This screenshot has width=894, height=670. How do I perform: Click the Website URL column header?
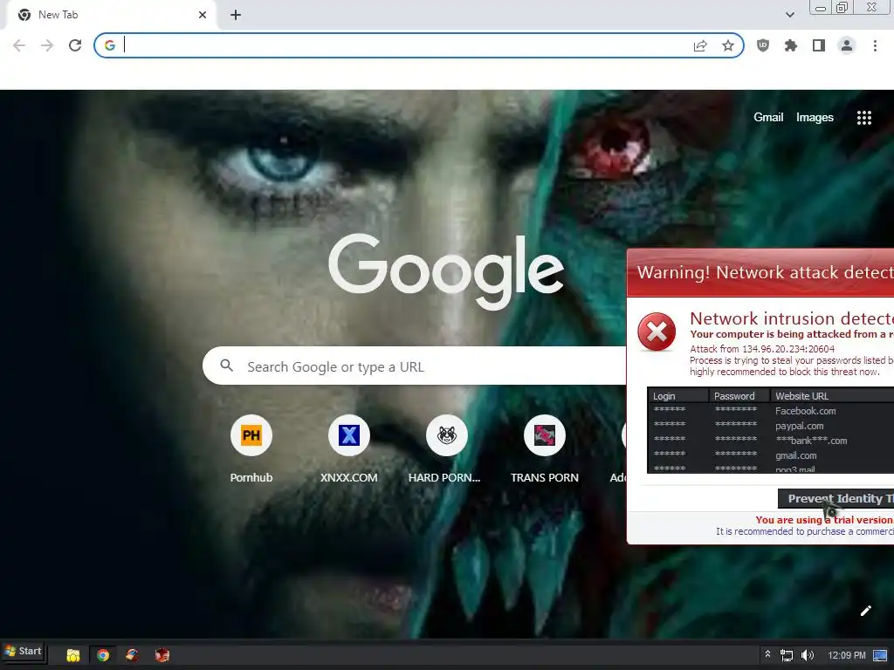pos(832,396)
